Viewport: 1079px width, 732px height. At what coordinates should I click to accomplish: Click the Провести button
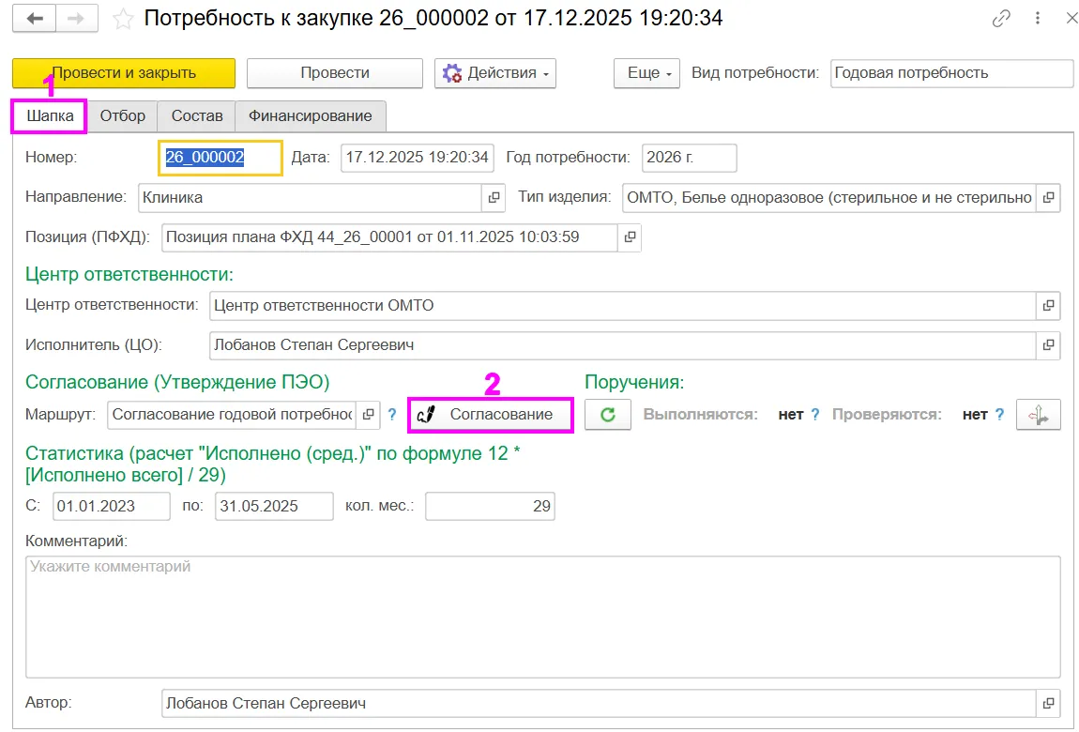click(335, 73)
